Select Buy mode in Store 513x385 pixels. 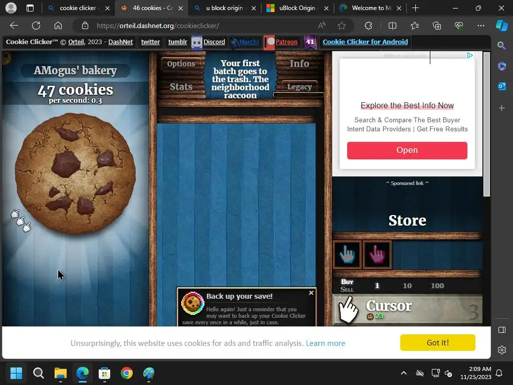click(347, 282)
